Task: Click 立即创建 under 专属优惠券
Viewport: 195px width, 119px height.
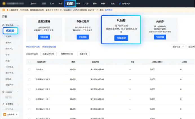Action: click(x=83, y=37)
